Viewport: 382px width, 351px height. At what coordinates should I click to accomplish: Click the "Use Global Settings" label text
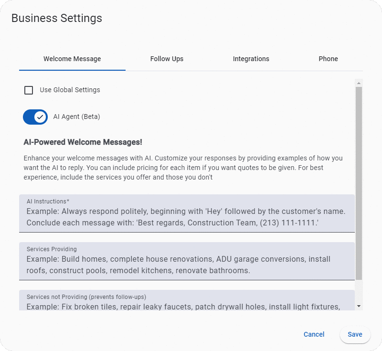pyautogui.click(x=70, y=90)
